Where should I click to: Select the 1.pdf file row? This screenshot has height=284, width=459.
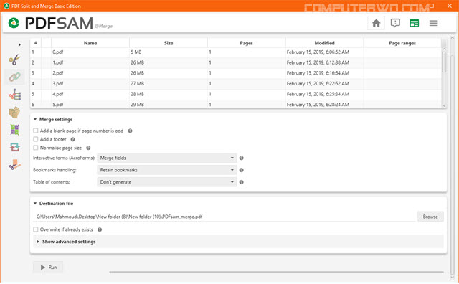[236, 62]
